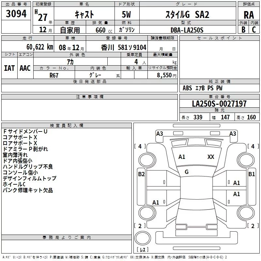Select height value 160

point(251,117)
